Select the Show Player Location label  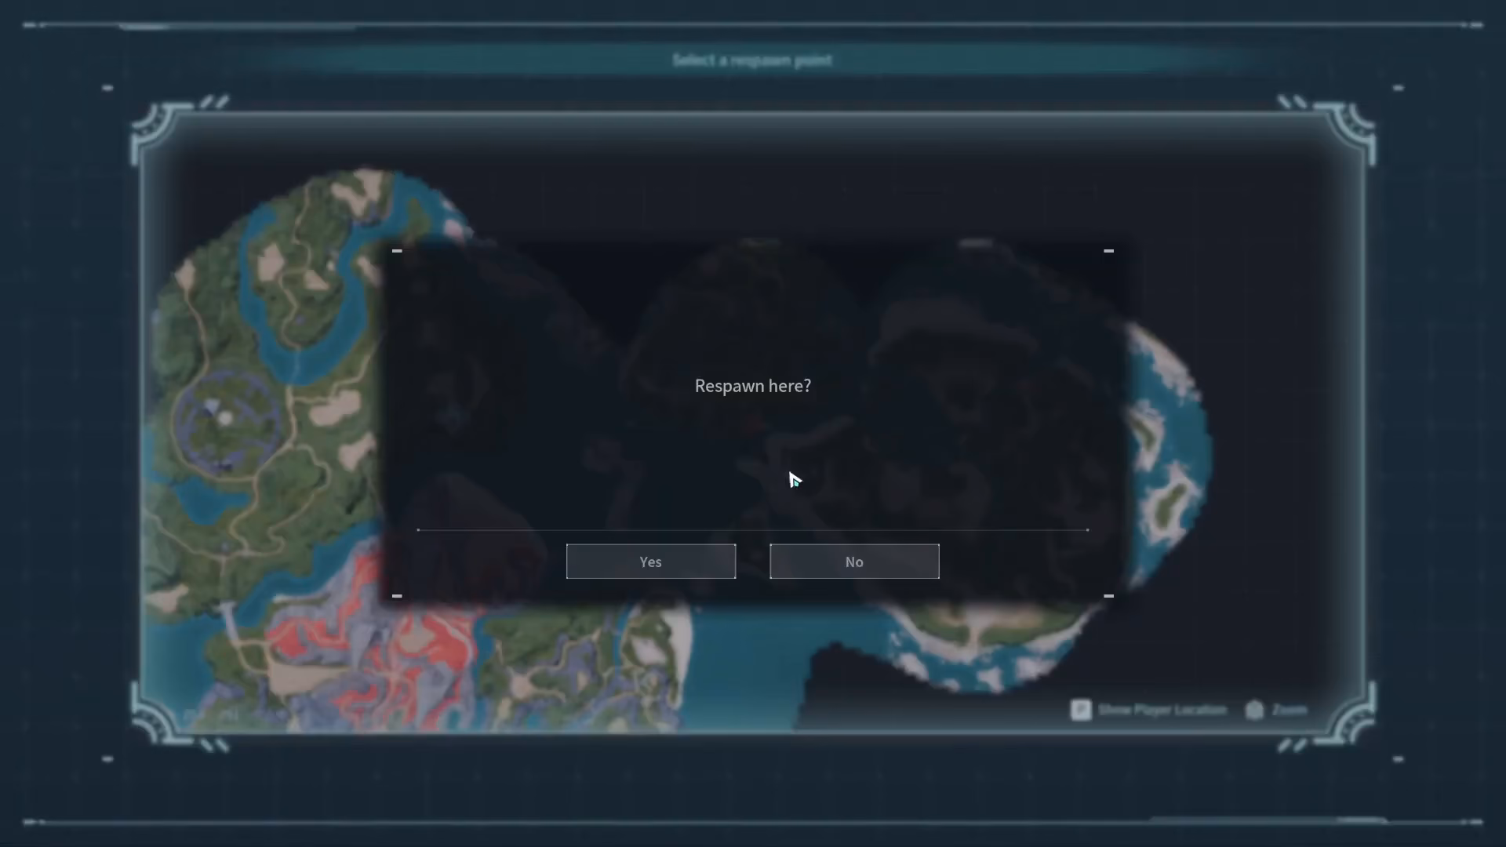1162,710
